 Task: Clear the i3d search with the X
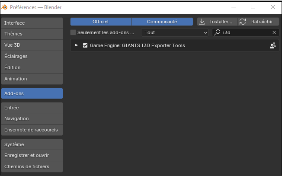tap(274, 32)
